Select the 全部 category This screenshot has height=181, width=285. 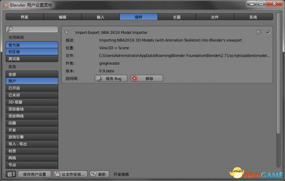(32, 74)
